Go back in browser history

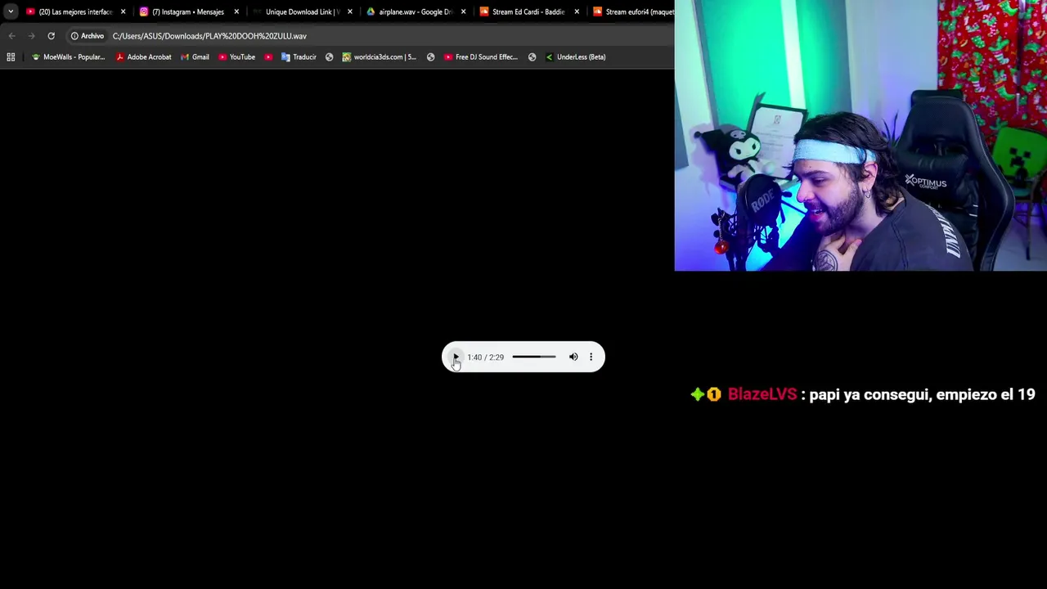(x=11, y=36)
